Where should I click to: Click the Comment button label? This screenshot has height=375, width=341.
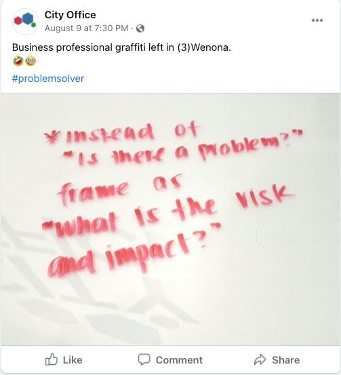180,360
